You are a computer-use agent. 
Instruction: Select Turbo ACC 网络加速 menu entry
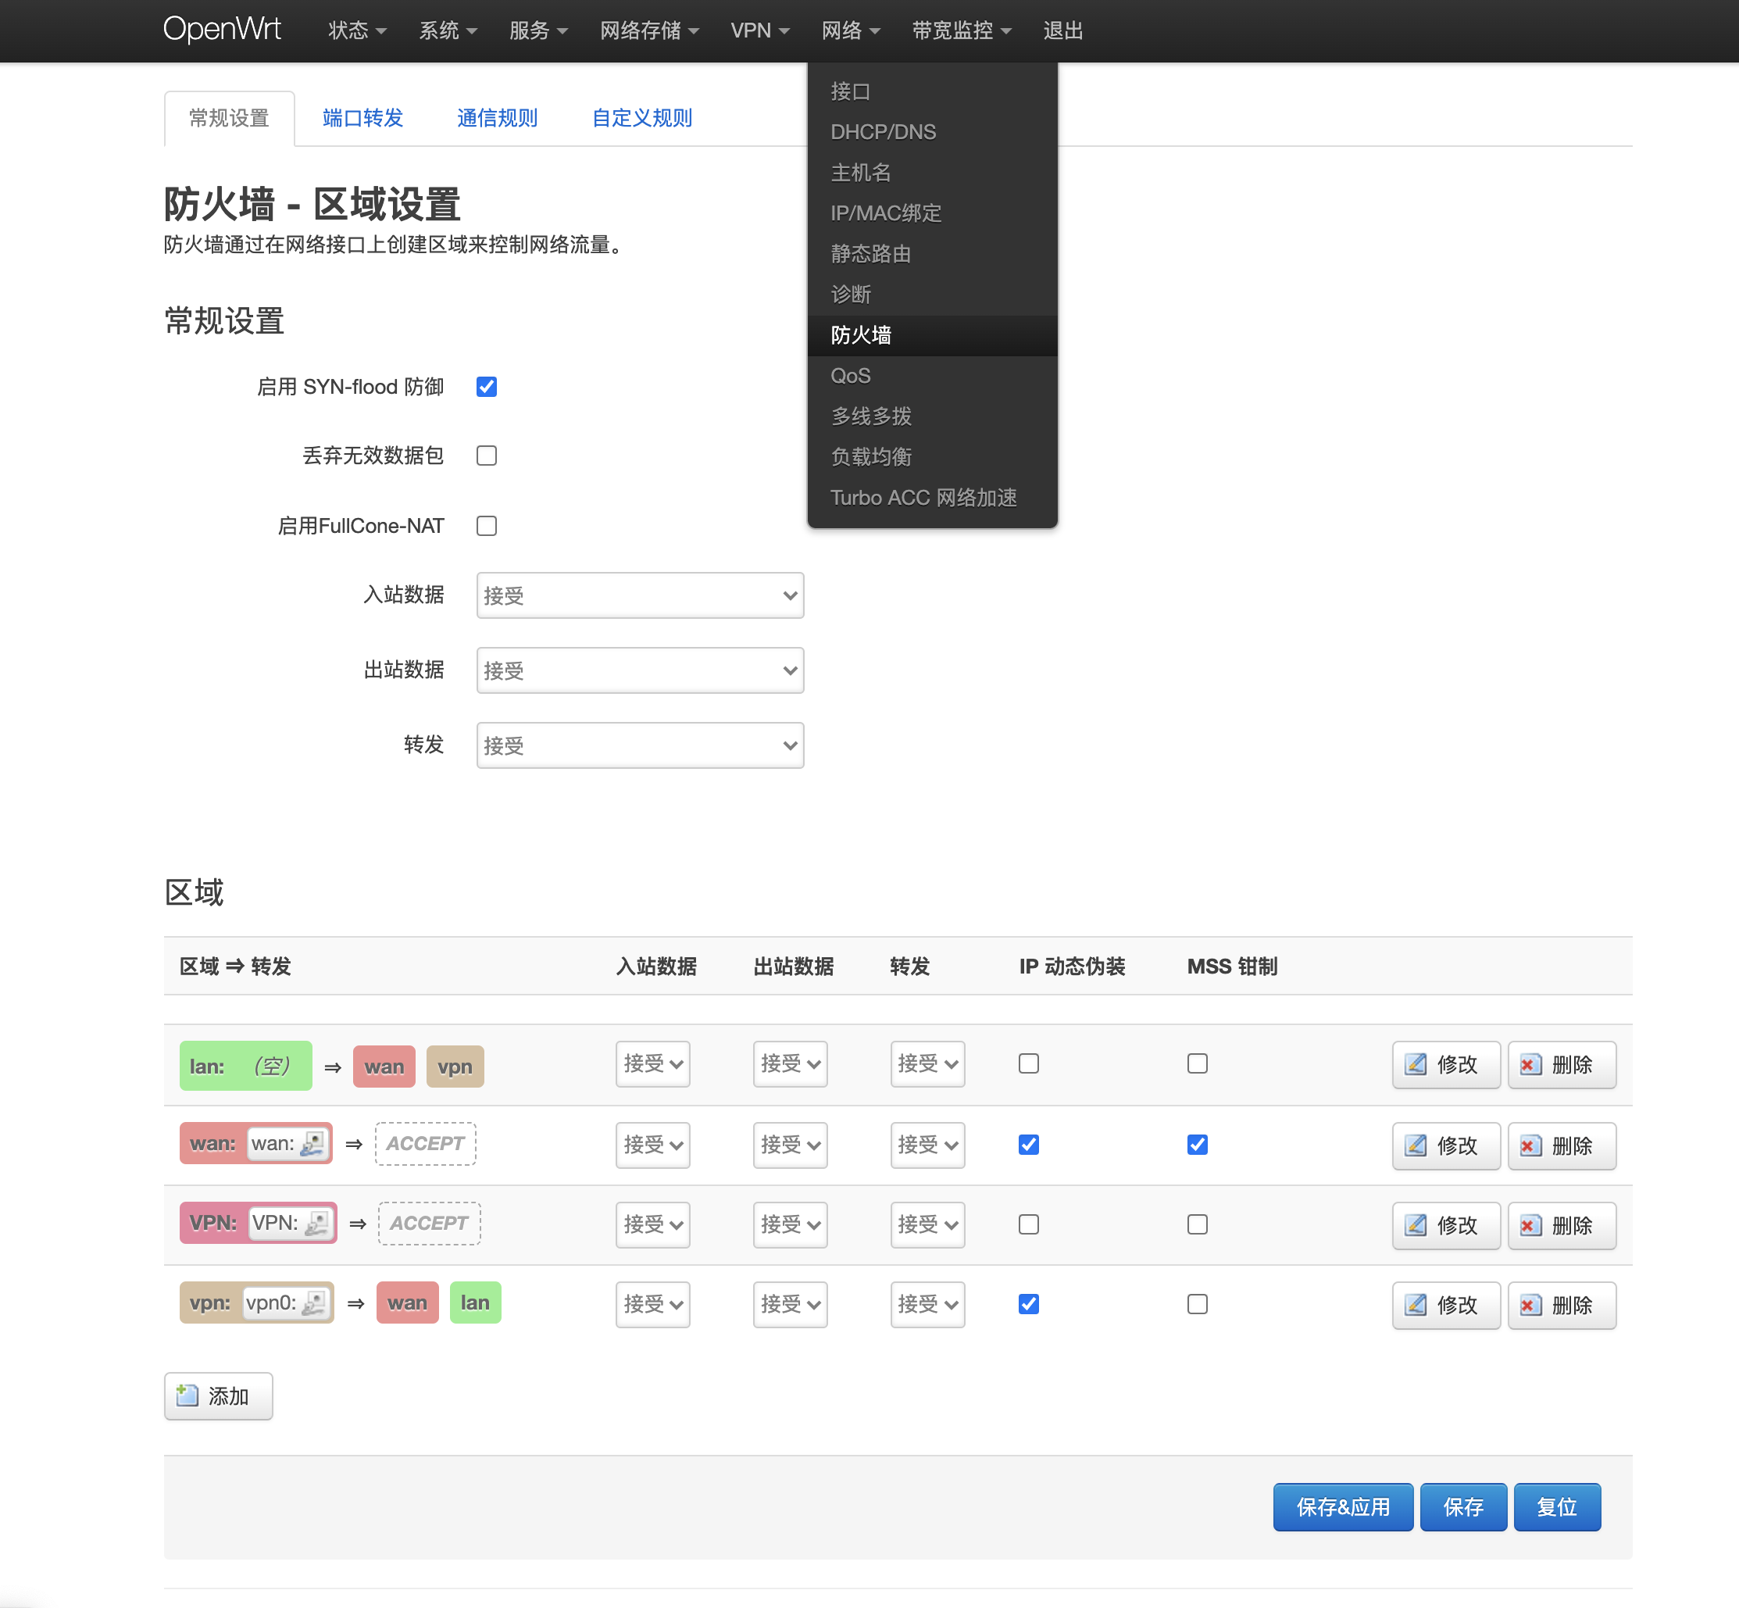(933, 498)
